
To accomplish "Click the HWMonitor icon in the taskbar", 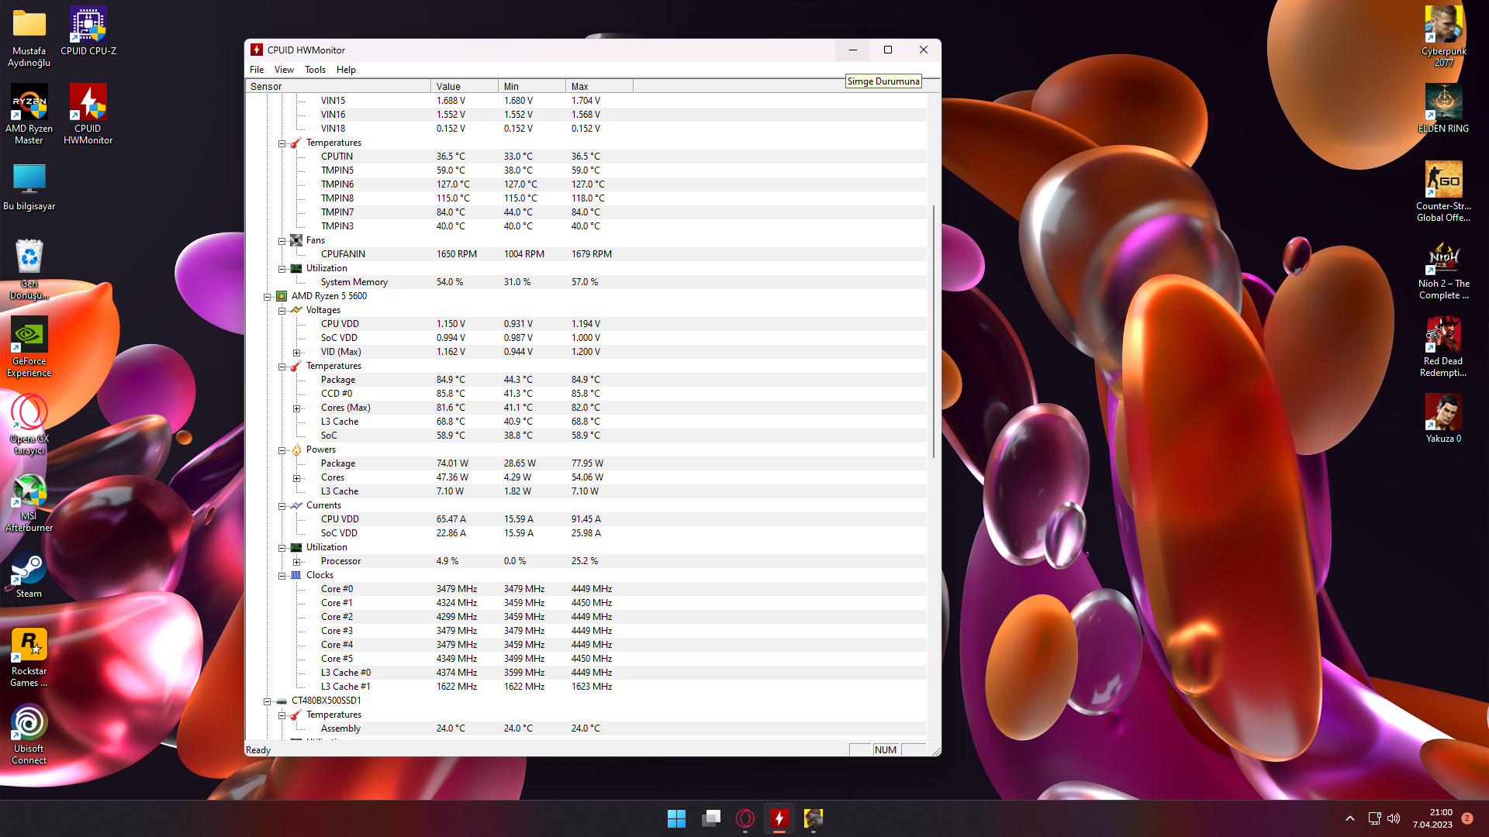I will click(x=779, y=818).
